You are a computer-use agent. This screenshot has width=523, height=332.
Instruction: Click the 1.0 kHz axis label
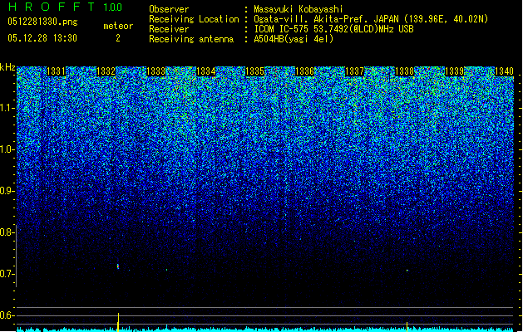tap(7, 150)
